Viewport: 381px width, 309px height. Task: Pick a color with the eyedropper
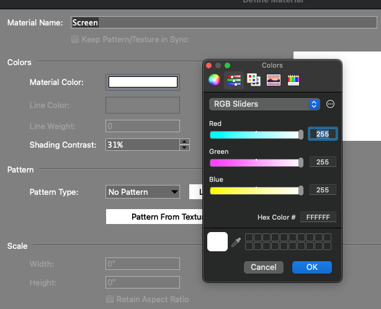coord(236,243)
